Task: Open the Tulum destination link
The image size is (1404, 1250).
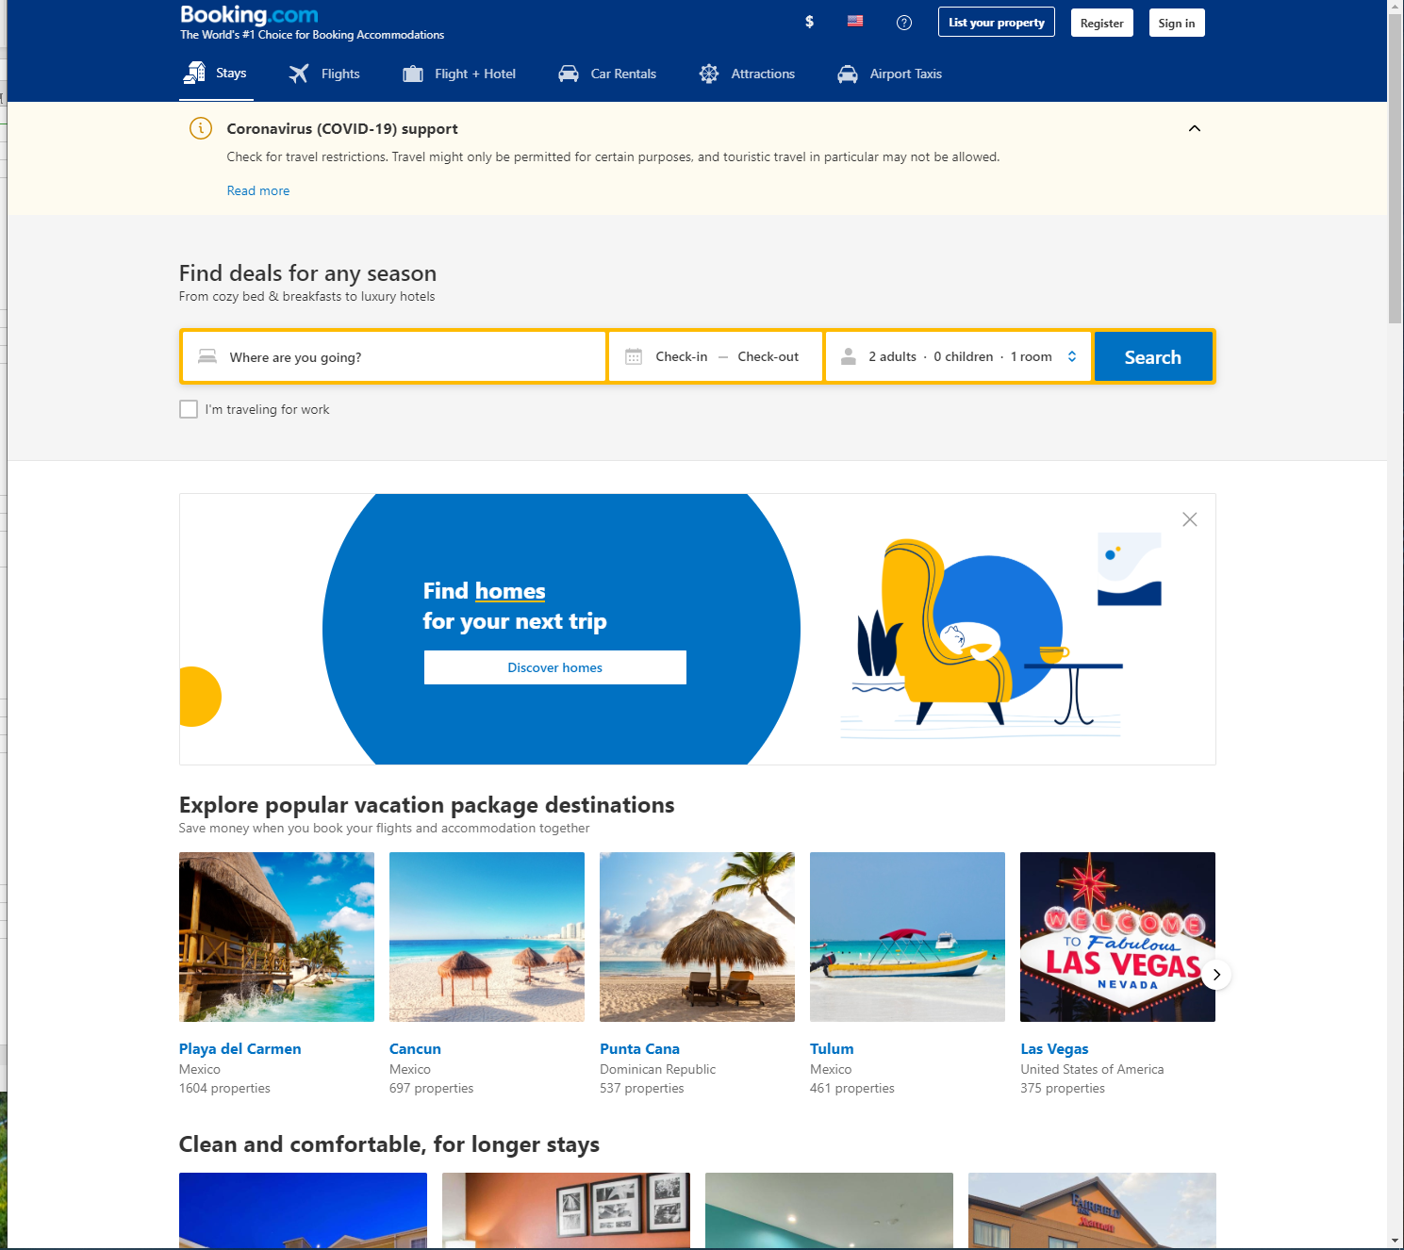Action: 832,1048
